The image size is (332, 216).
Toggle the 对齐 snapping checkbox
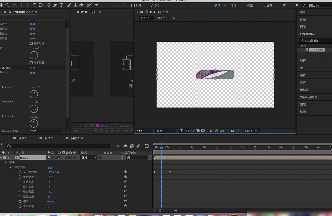[x=133, y=5]
